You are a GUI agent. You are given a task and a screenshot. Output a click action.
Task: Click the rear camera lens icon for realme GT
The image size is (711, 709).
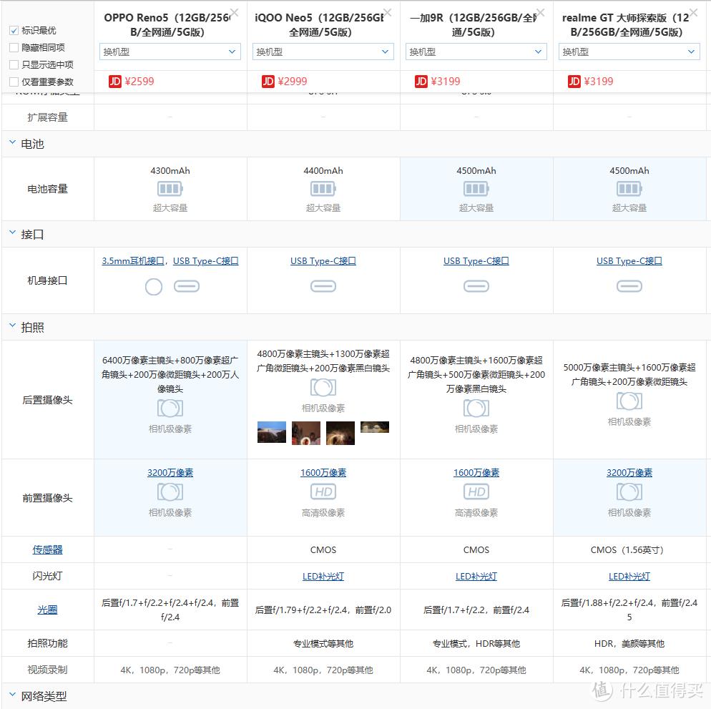pyautogui.click(x=629, y=401)
